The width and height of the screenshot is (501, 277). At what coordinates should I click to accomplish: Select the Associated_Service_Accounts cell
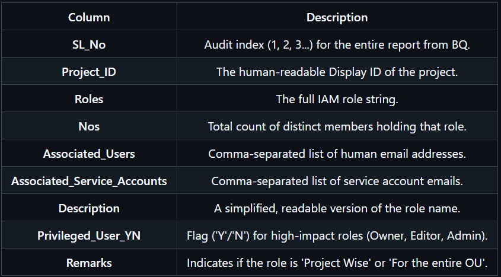click(89, 181)
